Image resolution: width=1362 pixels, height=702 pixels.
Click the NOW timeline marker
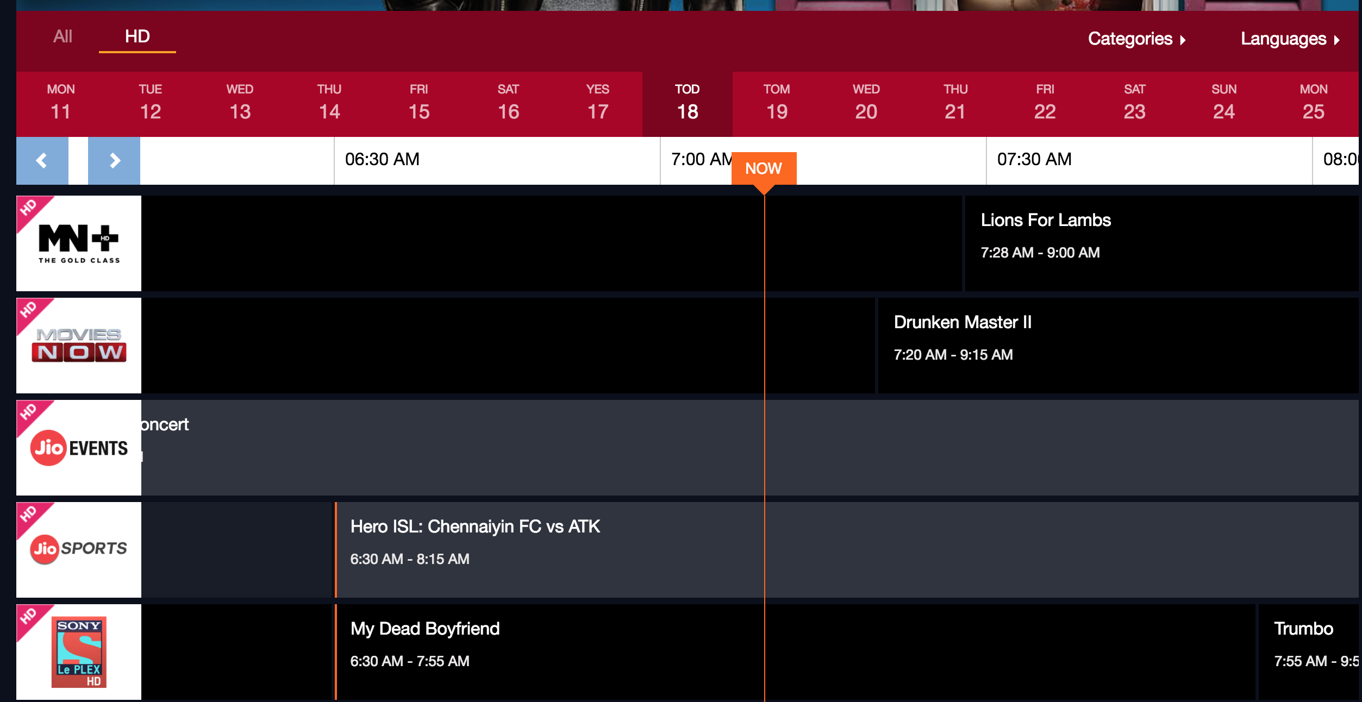coord(764,168)
